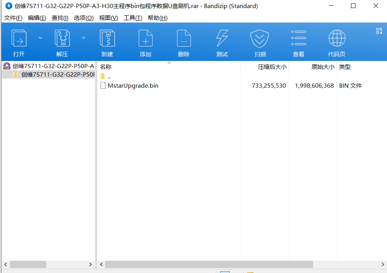
Task: Click the Open (打开) toolbar icon
Action: point(19,39)
